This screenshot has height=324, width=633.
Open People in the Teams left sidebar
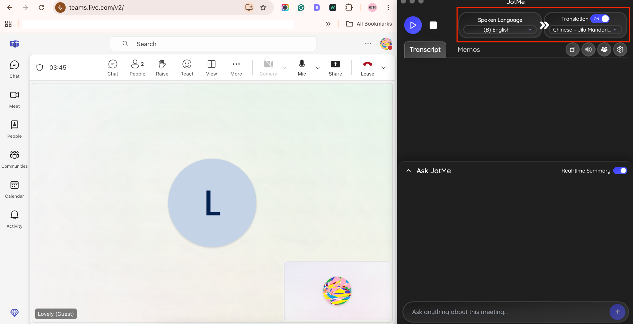(15, 129)
